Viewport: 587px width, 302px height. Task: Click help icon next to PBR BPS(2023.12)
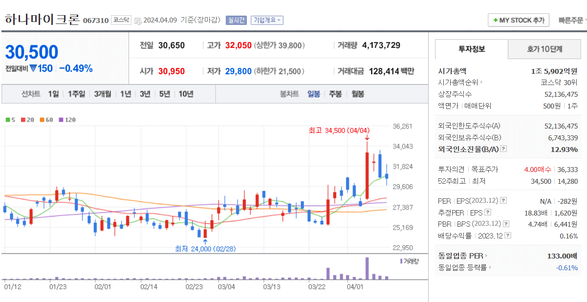506,224
